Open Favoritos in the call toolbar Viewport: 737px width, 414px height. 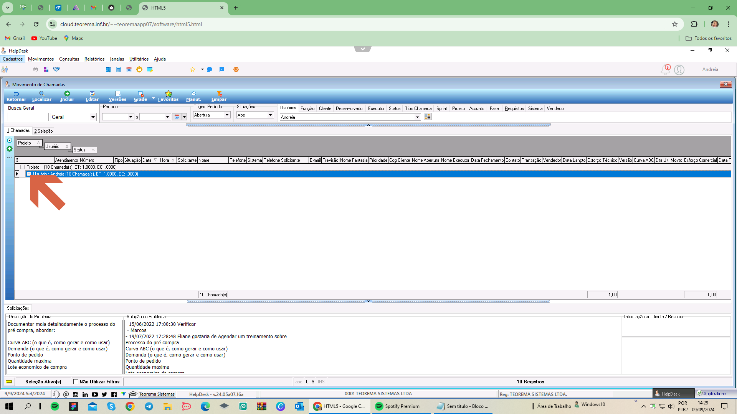coord(168,96)
